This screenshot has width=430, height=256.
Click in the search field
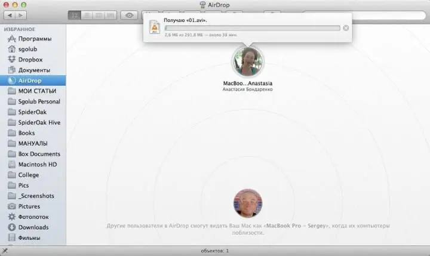389,16
